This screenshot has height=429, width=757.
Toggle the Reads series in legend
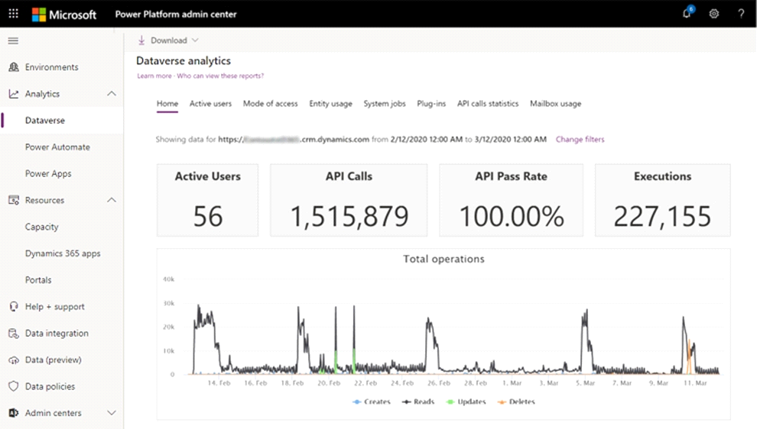coord(418,402)
